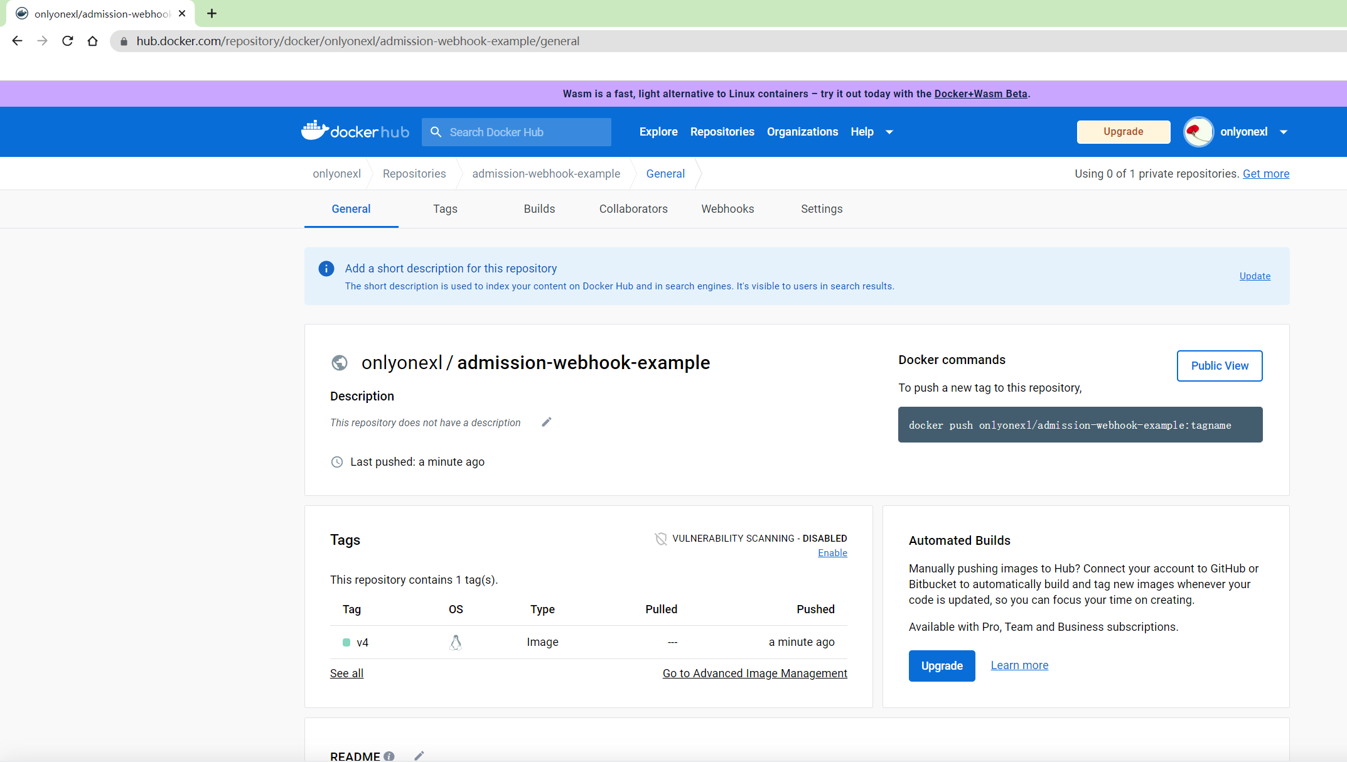Focus the Search Docker Hub field
This screenshot has width=1347, height=762.
click(517, 132)
